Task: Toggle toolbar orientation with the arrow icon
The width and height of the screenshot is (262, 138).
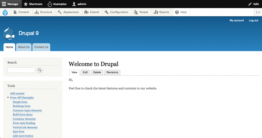Action: coord(258,12)
